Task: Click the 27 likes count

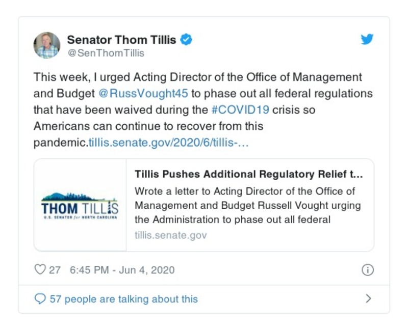Action: (x=55, y=270)
